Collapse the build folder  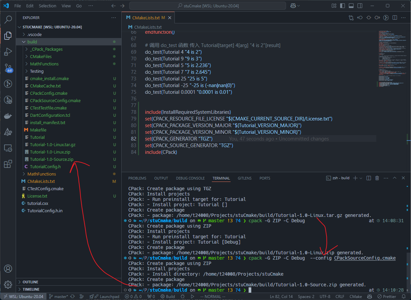point(32,42)
